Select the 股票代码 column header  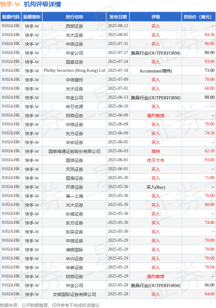tap(11, 17)
